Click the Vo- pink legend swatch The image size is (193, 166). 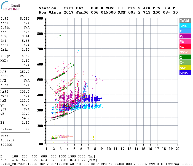pos(185,41)
